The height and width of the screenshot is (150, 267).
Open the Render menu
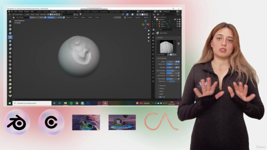pos(20,12)
